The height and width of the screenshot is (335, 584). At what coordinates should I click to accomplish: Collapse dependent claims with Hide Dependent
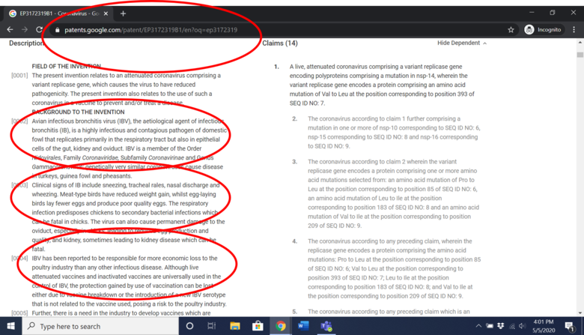[x=462, y=43]
